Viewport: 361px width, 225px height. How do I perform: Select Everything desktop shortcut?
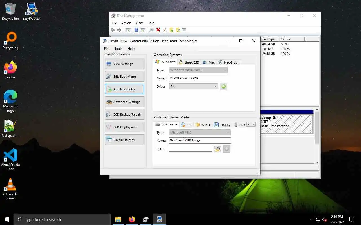[10, 41]
